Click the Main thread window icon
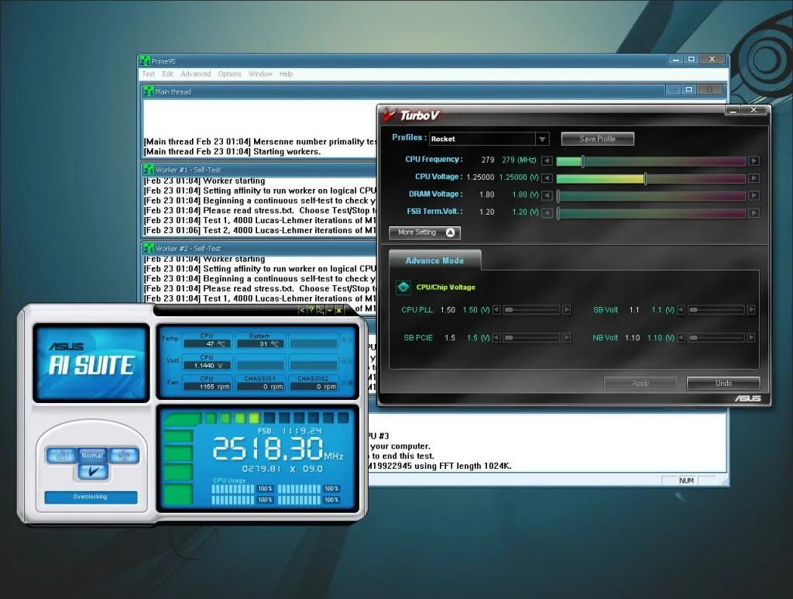Screen dimensions: 793x599 [x=148, y=91]
